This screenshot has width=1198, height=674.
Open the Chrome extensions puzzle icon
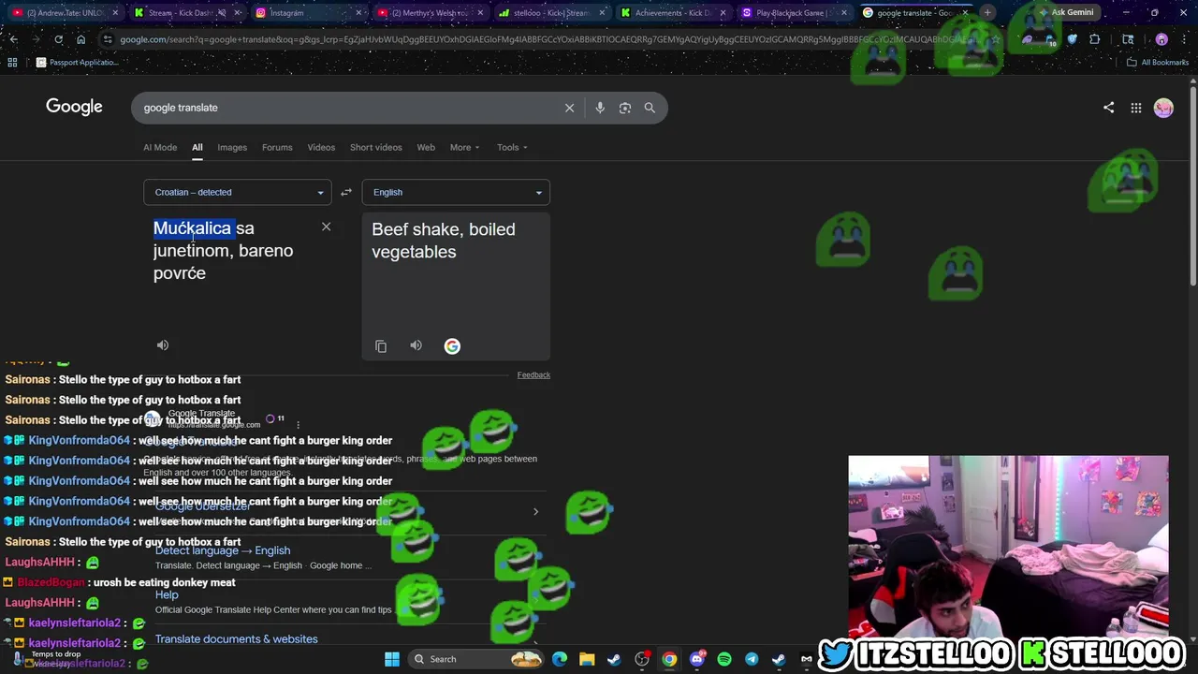point(1095,39)
